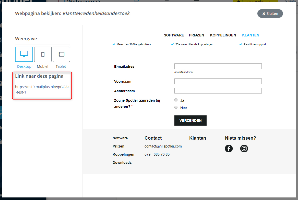This screenshot has width=298, height=200.
Task: Open the Facebook icon in footer
Action: (x=229, y=149)
